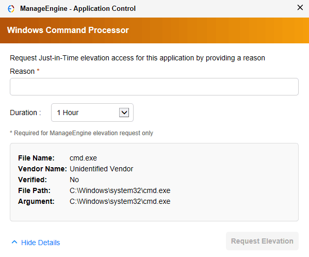This screenshot has width=309, height=257.
Task: Click the ManageEngine - Application Control window title
Action: pos(78,9)
